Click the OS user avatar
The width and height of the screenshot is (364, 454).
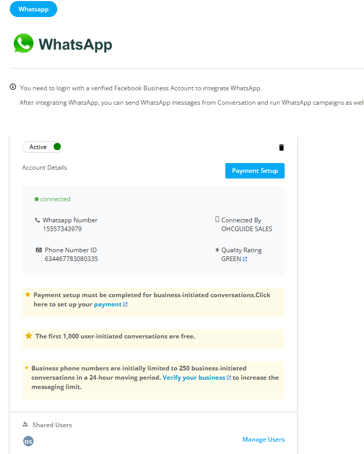pyautogui.click(x=28, y=441)
